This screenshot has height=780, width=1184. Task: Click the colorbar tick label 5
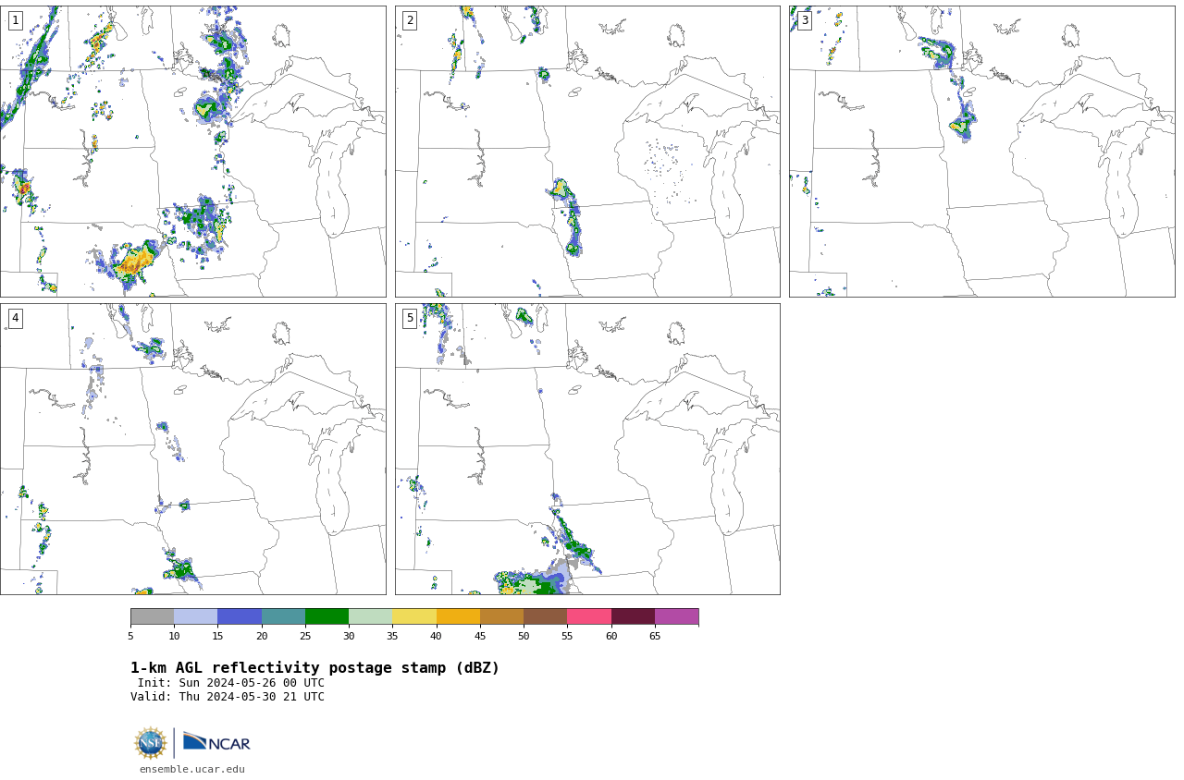coord(130,636)
